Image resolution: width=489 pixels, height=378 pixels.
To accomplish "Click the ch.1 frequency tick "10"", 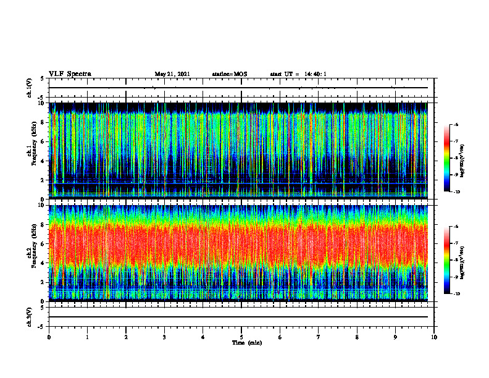I will point(41,103).
